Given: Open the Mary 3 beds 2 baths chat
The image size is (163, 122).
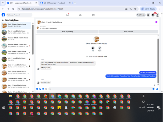Looking at the screenshot, I should click(x=16, y=86).
